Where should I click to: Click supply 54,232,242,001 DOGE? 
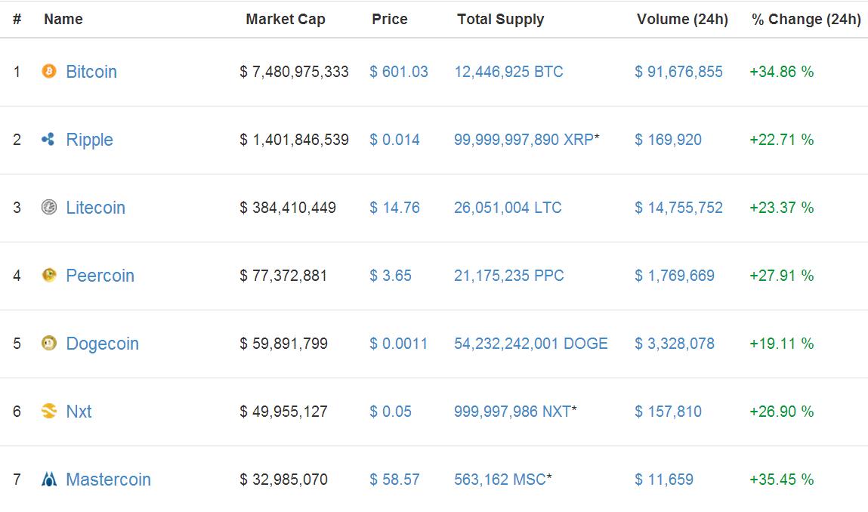tap(531, 344)
